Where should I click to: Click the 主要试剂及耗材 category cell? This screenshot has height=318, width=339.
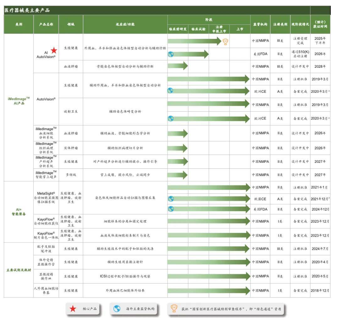(x=19, y=270)
